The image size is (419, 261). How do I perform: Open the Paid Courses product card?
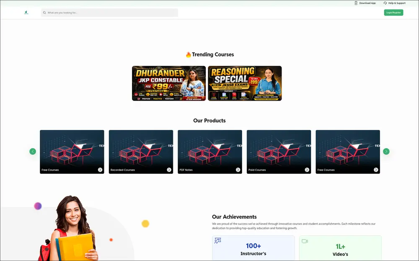coord(279,152)
